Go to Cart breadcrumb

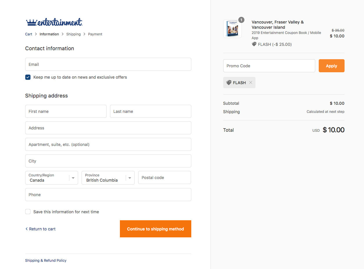coord(29,34)
